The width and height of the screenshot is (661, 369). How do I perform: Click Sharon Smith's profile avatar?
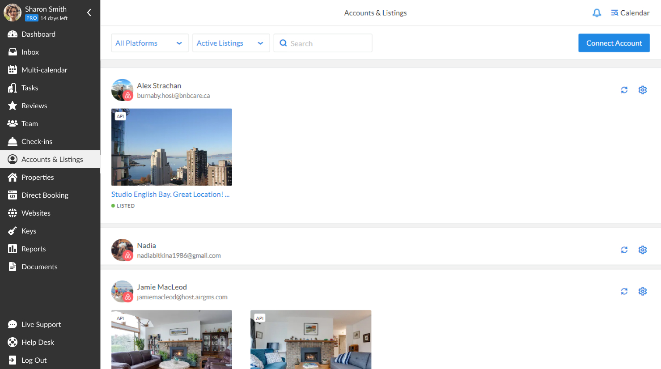[x=12, y=13]
